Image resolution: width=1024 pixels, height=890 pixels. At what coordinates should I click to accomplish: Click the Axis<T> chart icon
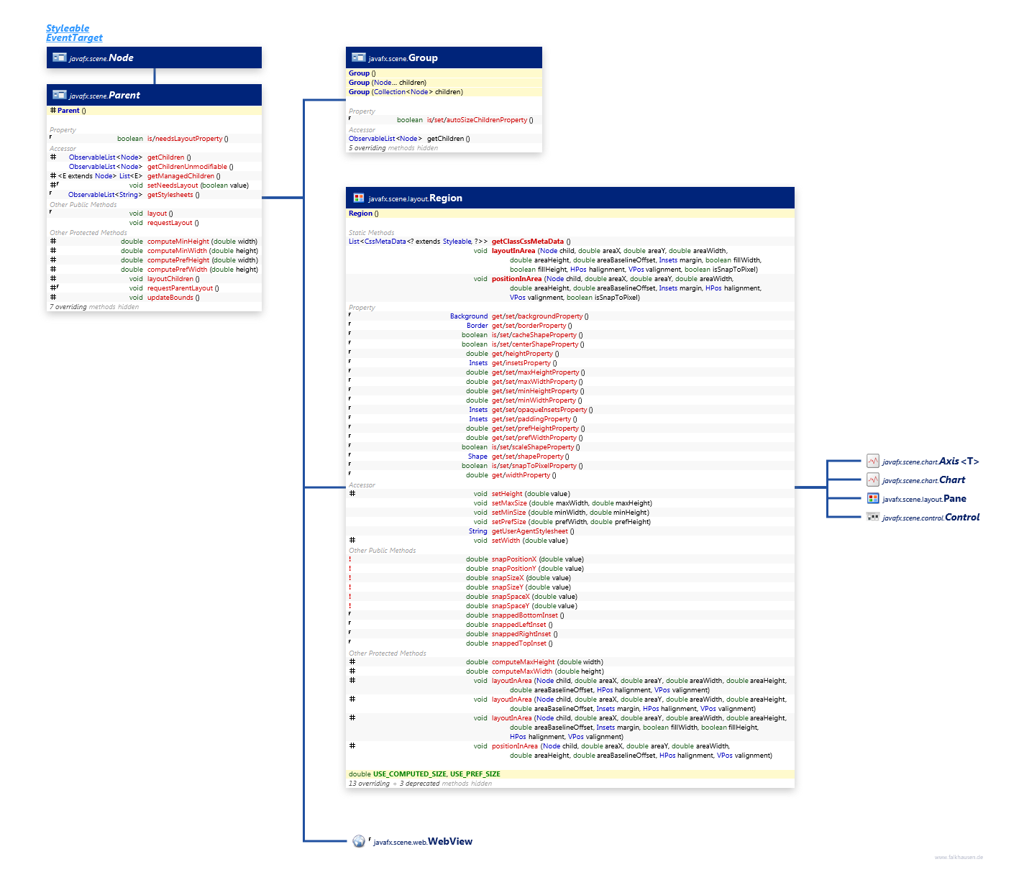pos(872,461)
